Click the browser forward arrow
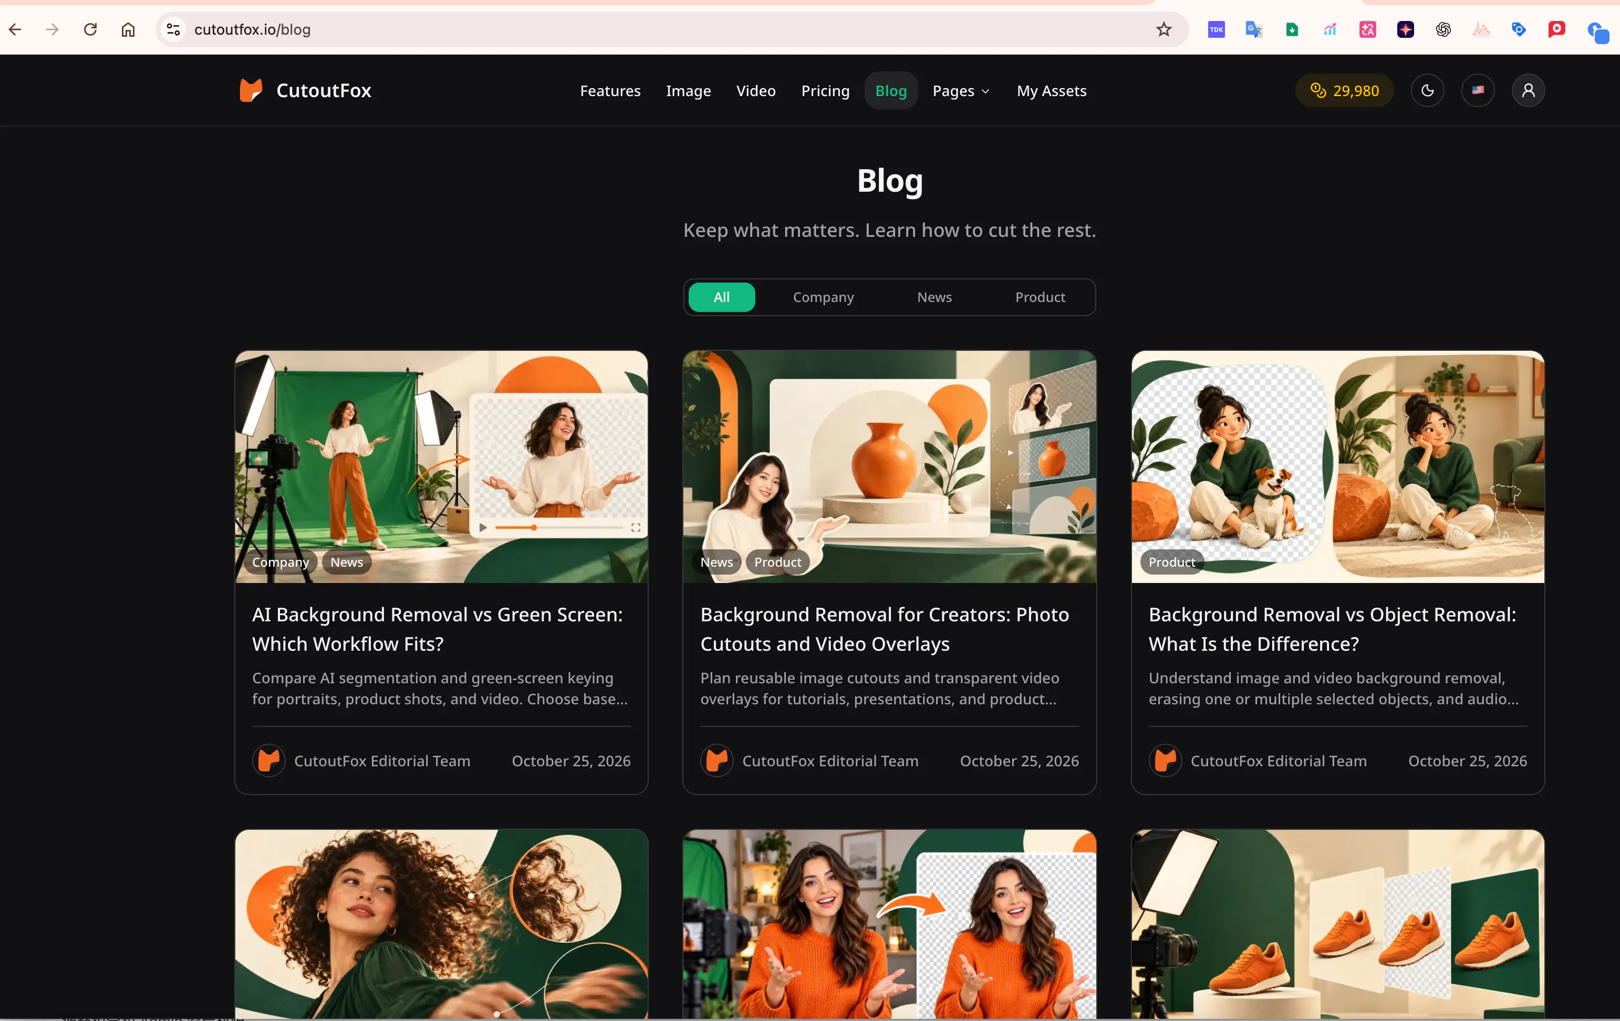Image resolution: width=1620 pixels, height=1021 pixels. pyautogui.click(x=53, y=29)
